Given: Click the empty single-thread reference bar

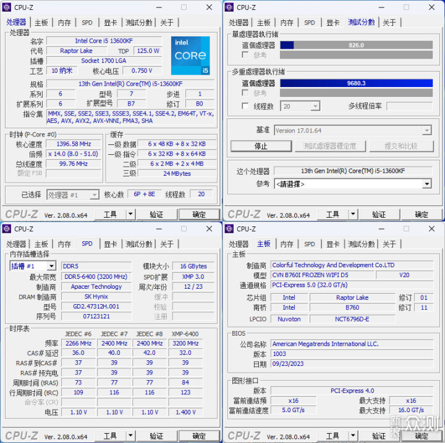Looking at the screenshot, I should [x=357, y=55].
